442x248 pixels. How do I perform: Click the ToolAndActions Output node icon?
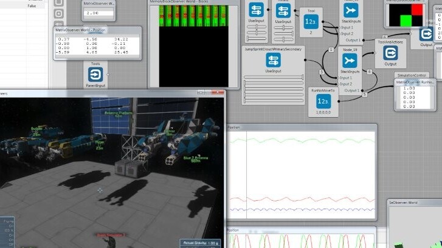(390, 53)
